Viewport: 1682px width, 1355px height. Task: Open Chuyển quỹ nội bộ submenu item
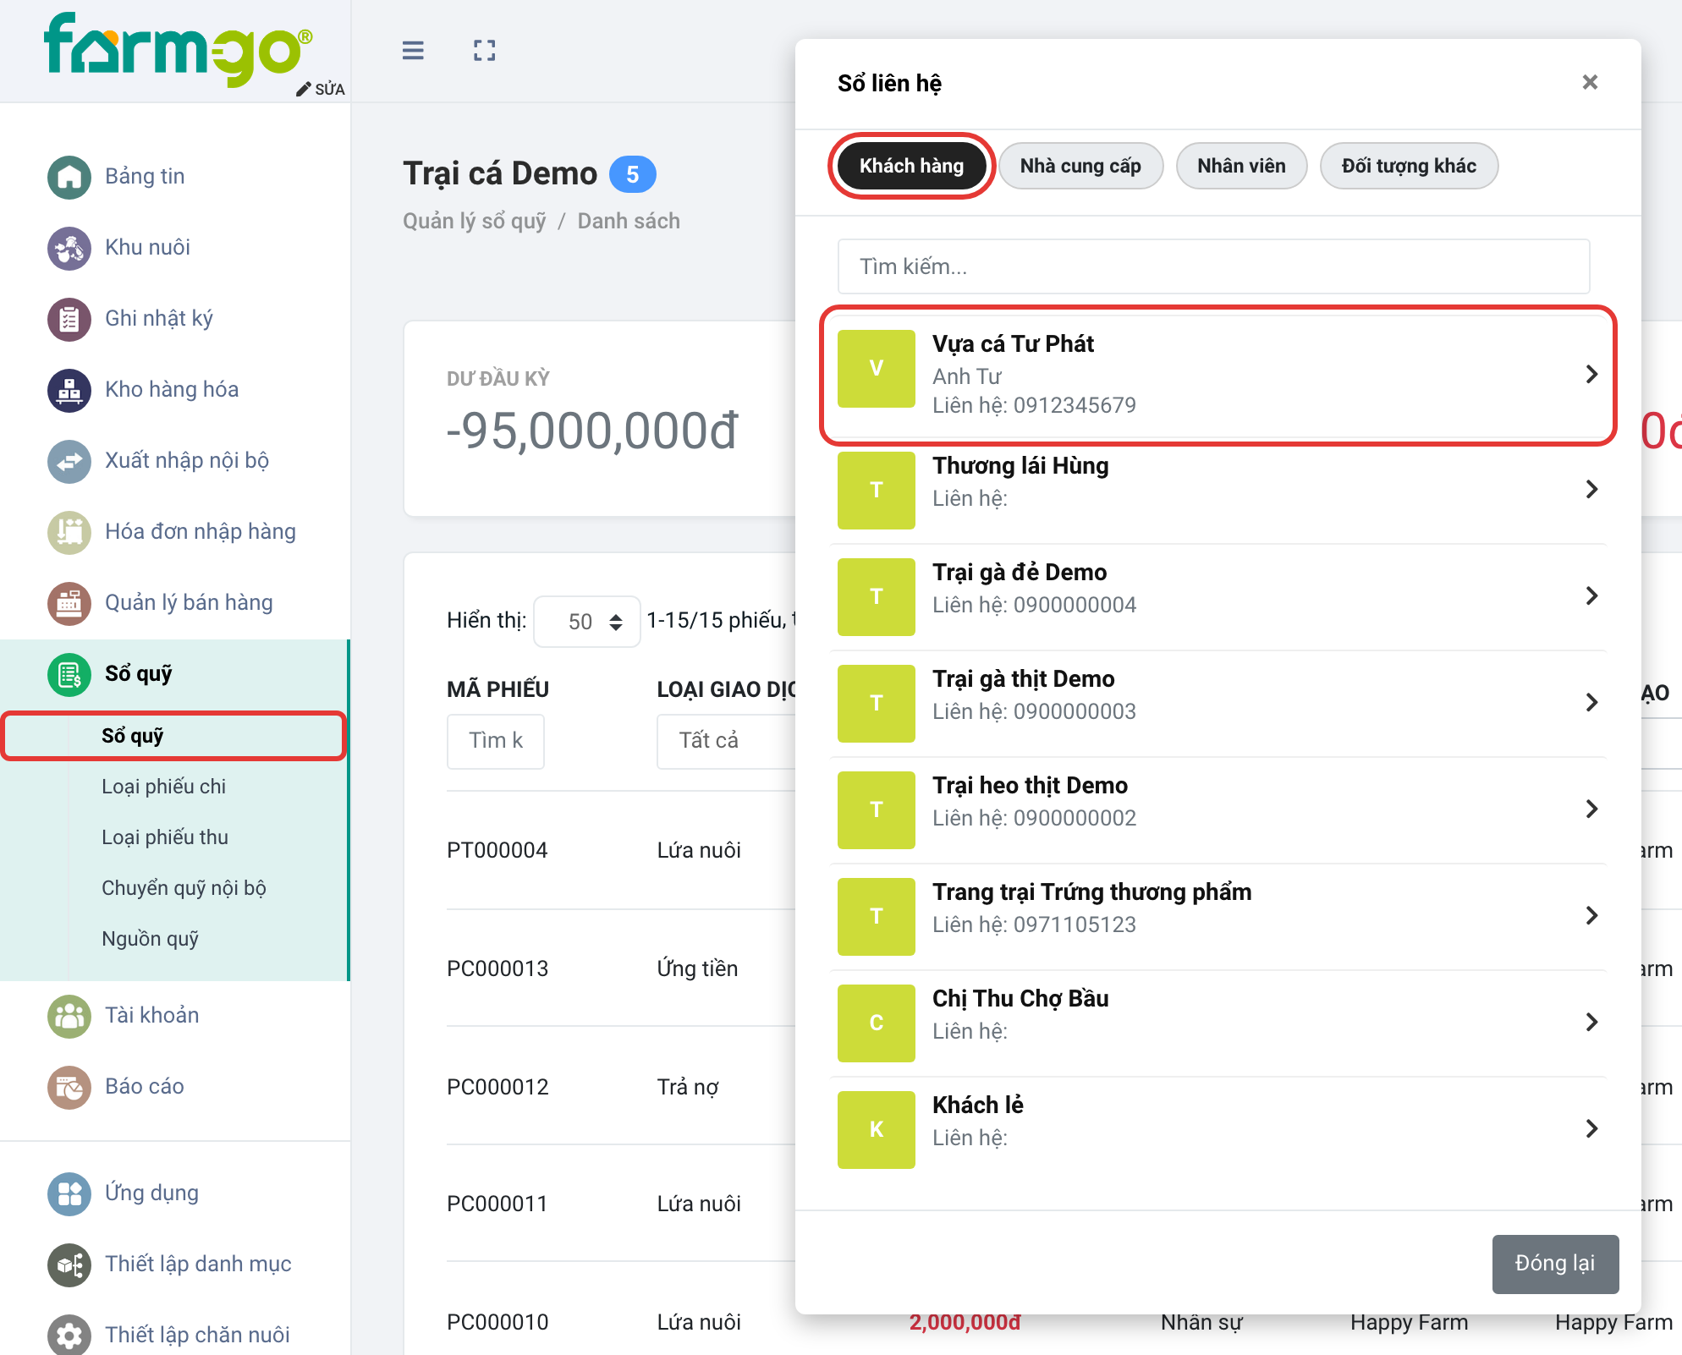tap(184, 888)
